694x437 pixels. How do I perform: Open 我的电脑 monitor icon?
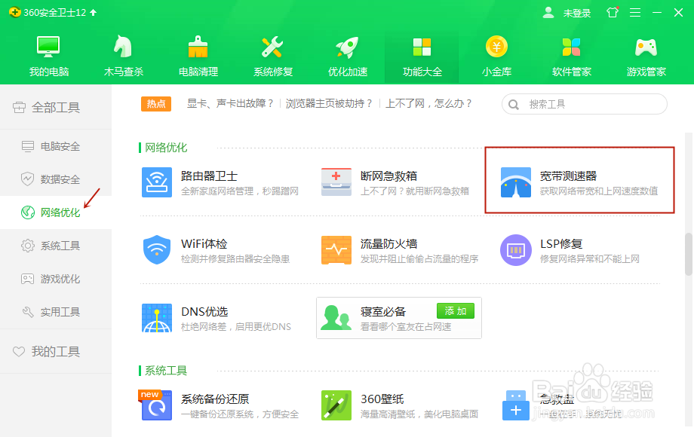click(x=48, y=47)
